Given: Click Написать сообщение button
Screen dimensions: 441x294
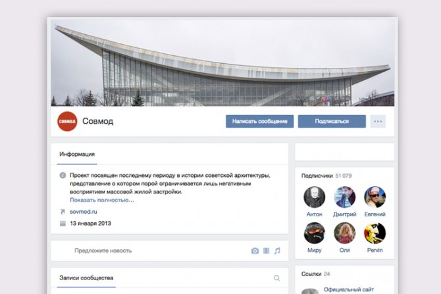Looking at the screenshot, I should click(259, 122).
